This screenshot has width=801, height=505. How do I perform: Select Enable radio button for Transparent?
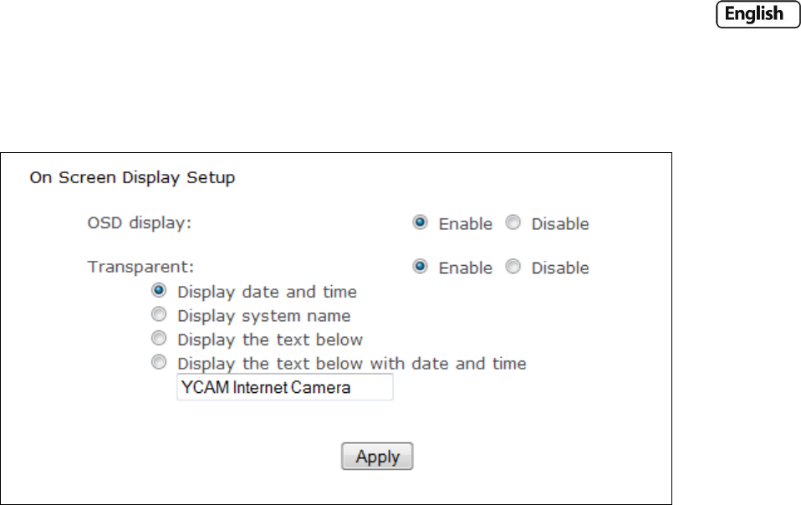(x=421, y=267)
